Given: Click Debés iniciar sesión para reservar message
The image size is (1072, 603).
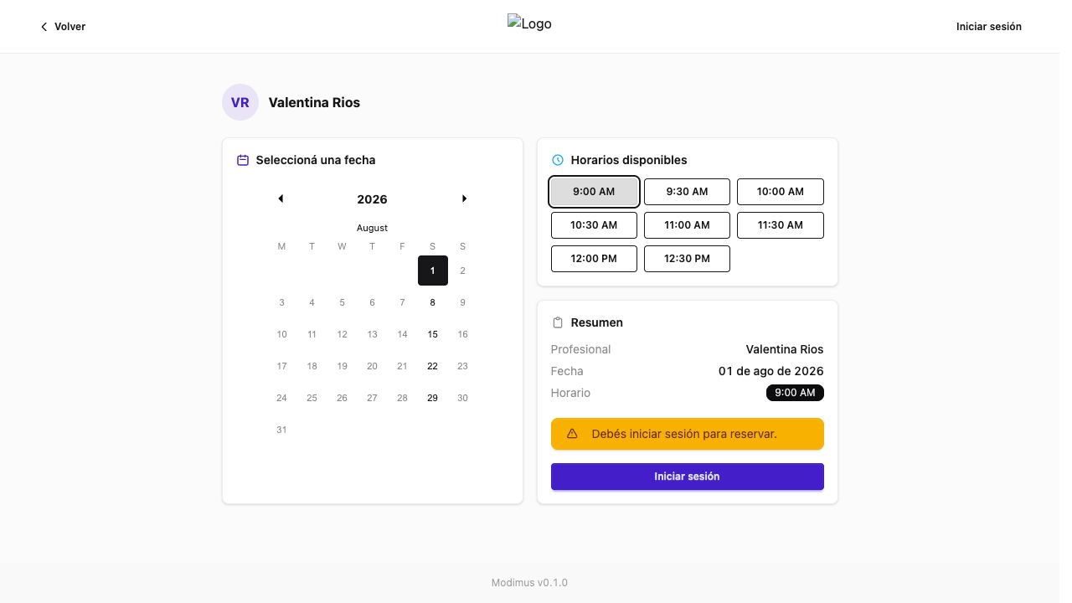Looking at the screenshot, I should 684,434.
